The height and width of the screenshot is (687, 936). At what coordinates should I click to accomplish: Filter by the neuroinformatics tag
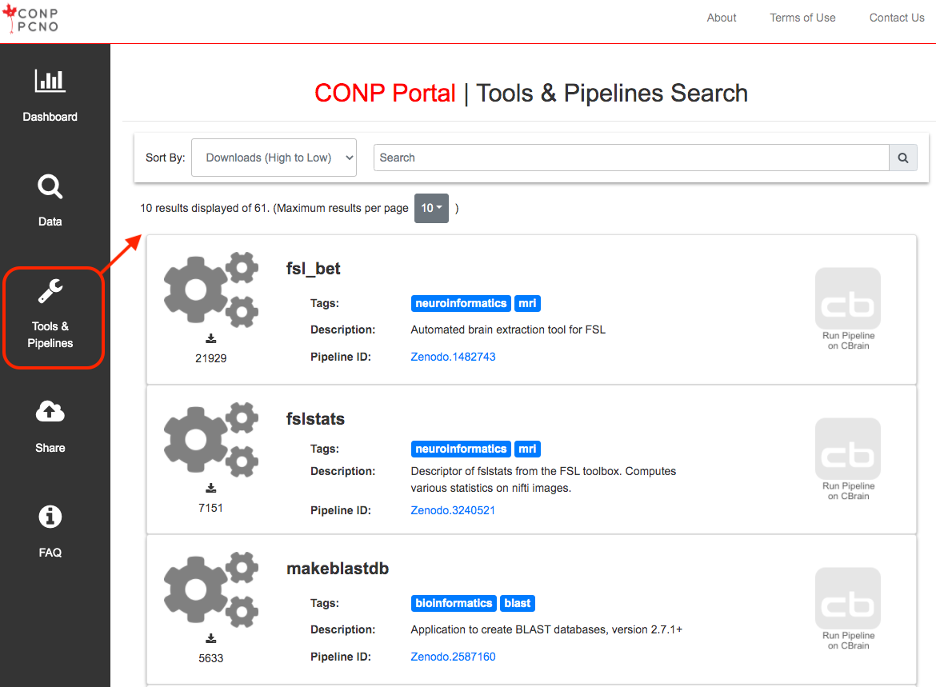coord(461,303)
